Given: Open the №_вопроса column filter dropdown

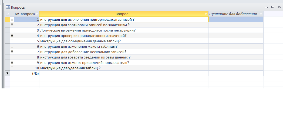Looking at the screenshot, I should tap(37, 14).
